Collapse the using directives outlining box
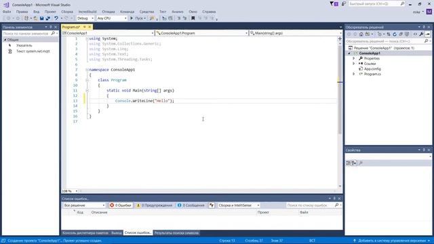The height and width of the screenshot is (244, 434). [x=87, y=39]
